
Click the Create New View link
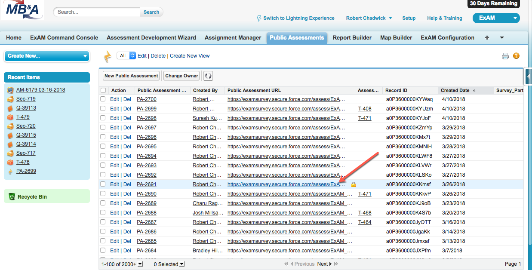tap(190, 56)
